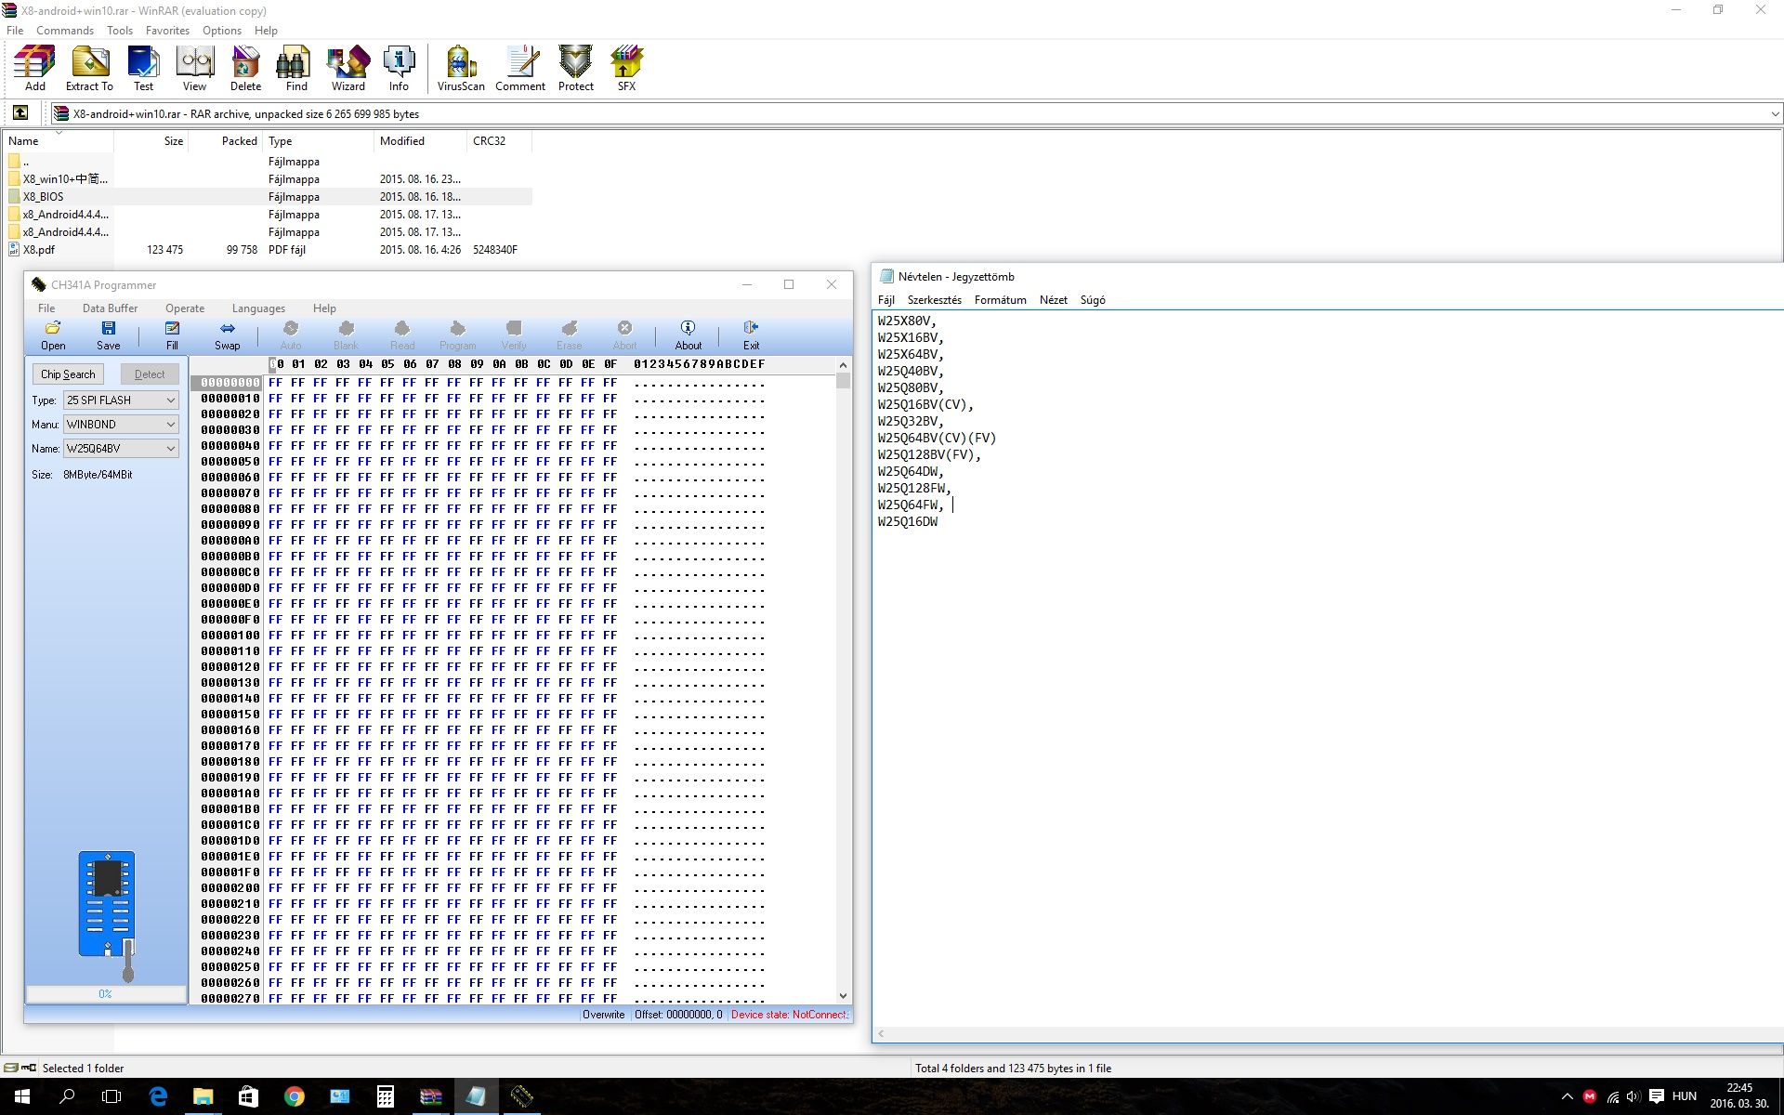1784x1115 pixels.
Task: Click the Protect archive icon
Action: tap(575, 69)
